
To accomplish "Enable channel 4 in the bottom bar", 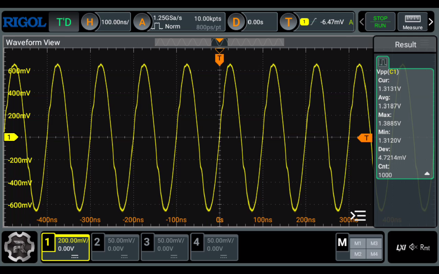I will pyautogui.click(x=214, y=247).
